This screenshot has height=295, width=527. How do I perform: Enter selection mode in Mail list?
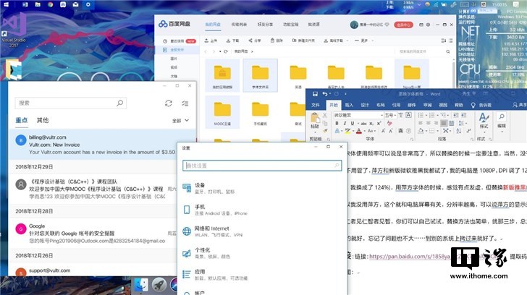click(185, 103)
